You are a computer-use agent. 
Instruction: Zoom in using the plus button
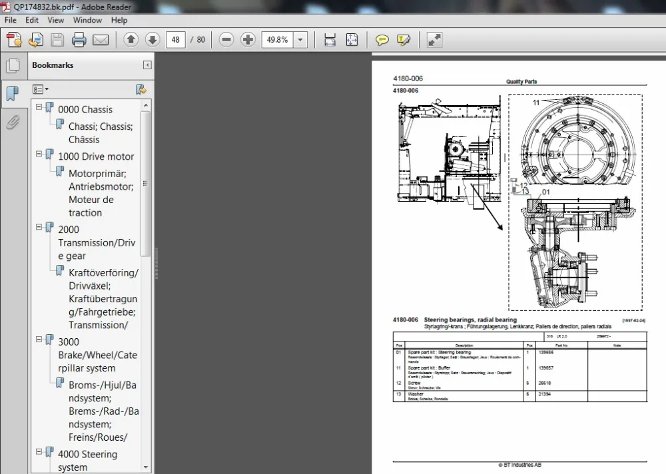[x=248, y=40]
